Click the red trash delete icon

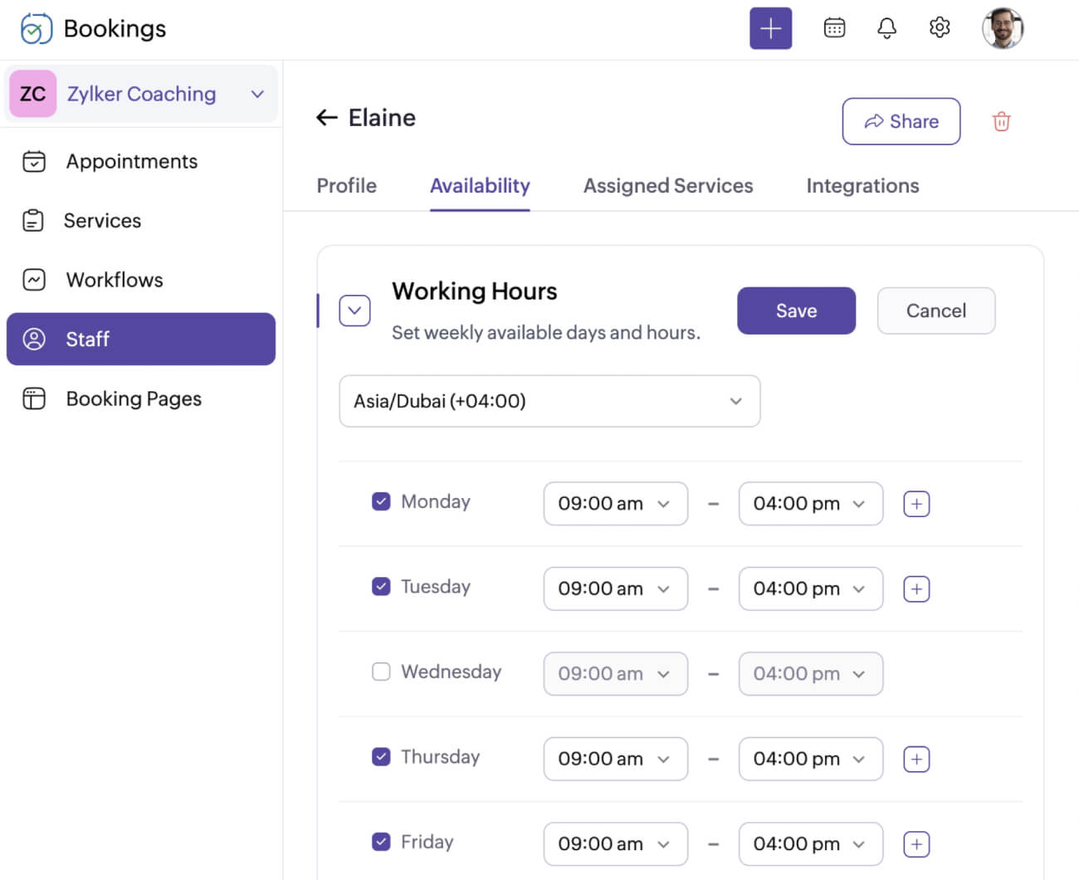tap(1001, 122)
